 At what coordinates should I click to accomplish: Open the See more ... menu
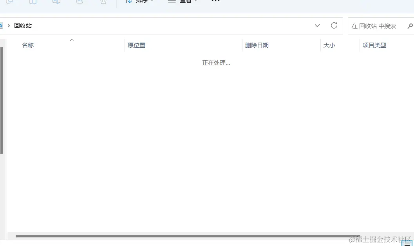pyautogui.click(x=215, y=1)
